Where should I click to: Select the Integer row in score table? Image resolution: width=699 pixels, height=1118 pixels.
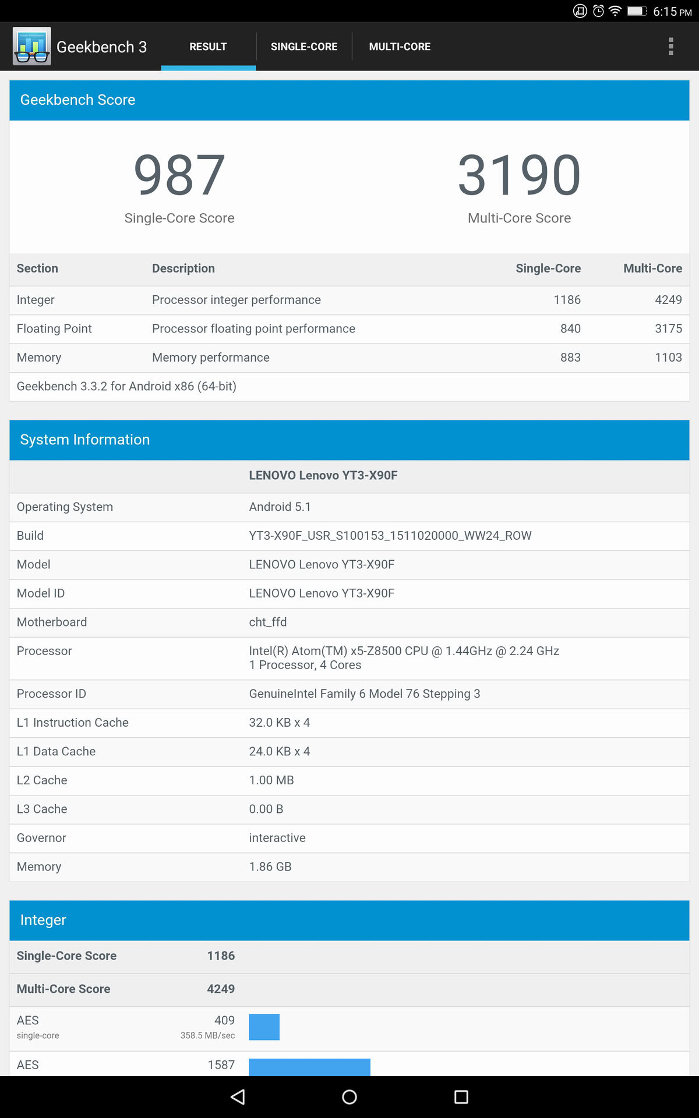pos(349,300)
